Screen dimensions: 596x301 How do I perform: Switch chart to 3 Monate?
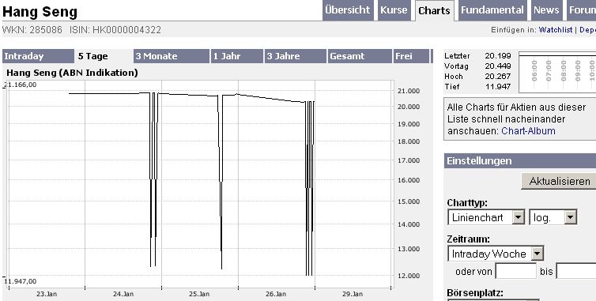[x=171, y=56]
